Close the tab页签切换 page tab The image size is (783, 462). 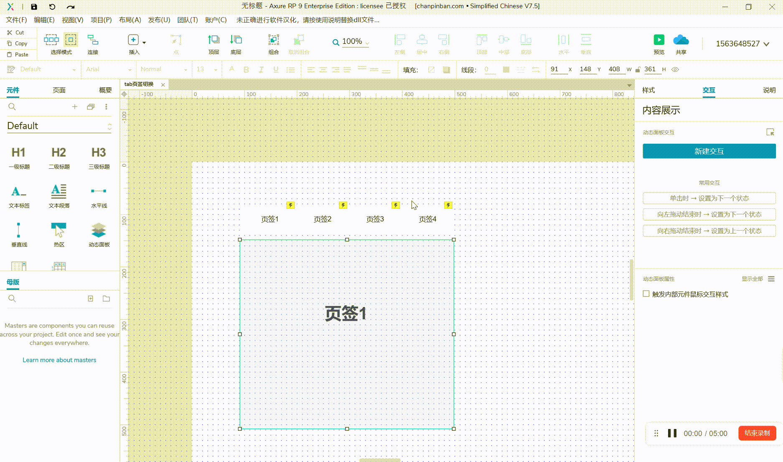[x=163, y=85]
